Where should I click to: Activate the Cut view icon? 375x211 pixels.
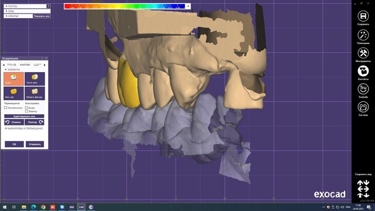click(x=363, y=107)
